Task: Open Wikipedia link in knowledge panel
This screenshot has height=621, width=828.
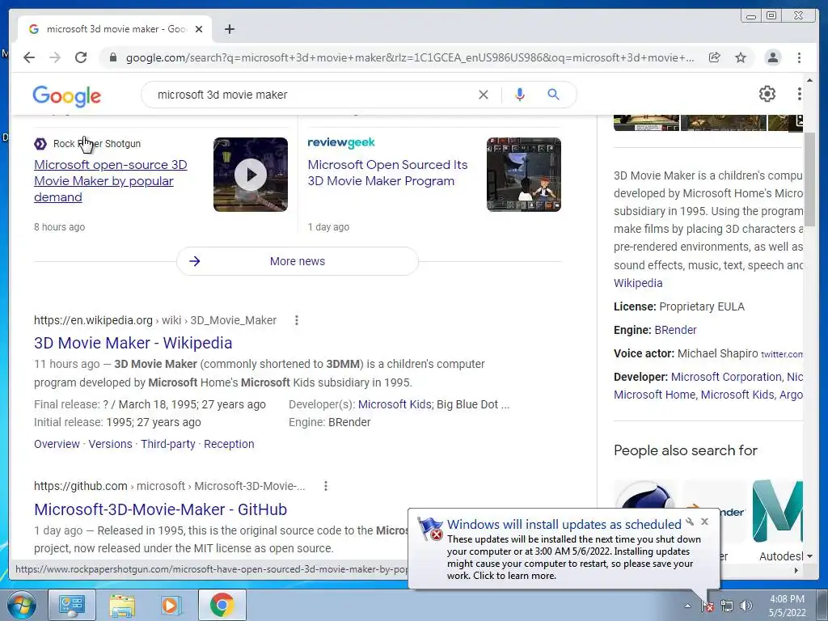Action: point(638,283)
